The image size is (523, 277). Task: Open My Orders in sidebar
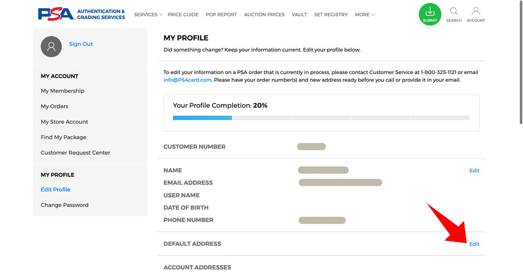[x=54, y=106]
